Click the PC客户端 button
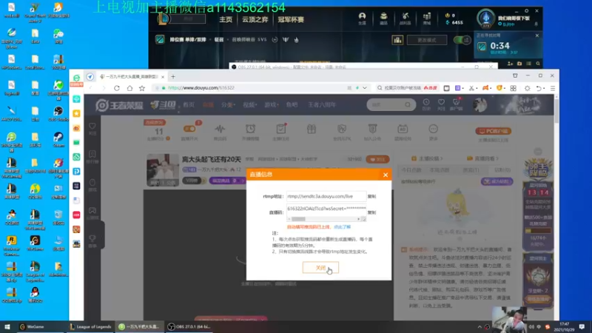Screen dimensions: 592x333 493,131
